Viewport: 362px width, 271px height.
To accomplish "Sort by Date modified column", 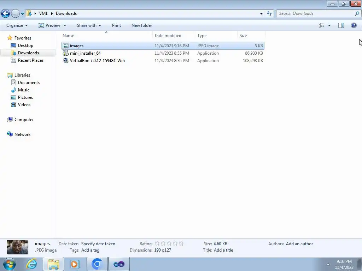I will pyautogui.click(x=174, y=36).
